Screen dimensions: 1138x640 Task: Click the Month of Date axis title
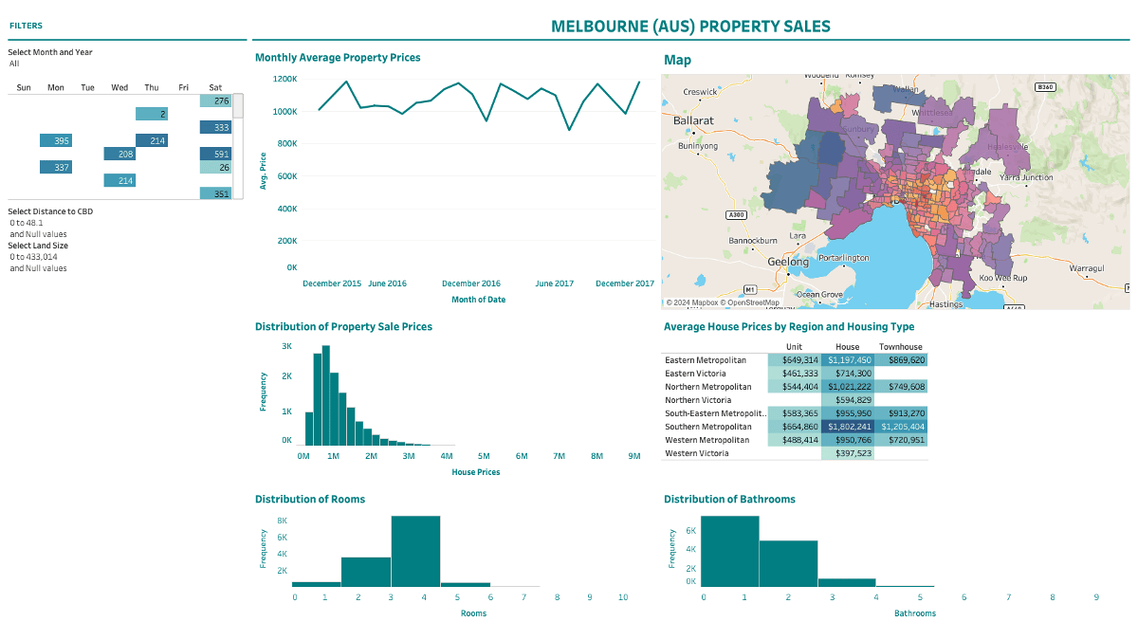479,300
